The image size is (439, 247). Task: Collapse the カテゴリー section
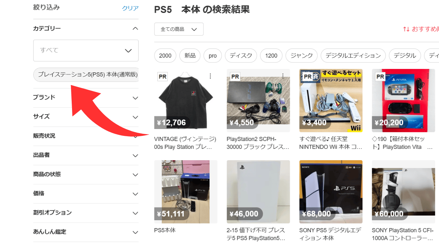coord(135,28)
